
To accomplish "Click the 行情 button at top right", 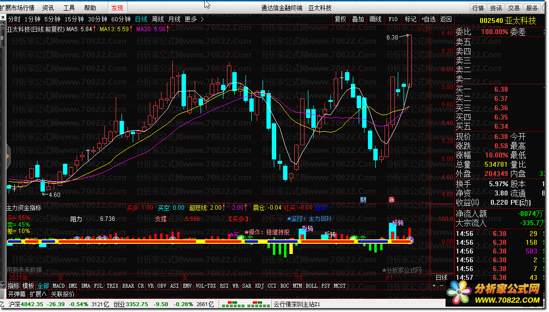I will [478, 8].
